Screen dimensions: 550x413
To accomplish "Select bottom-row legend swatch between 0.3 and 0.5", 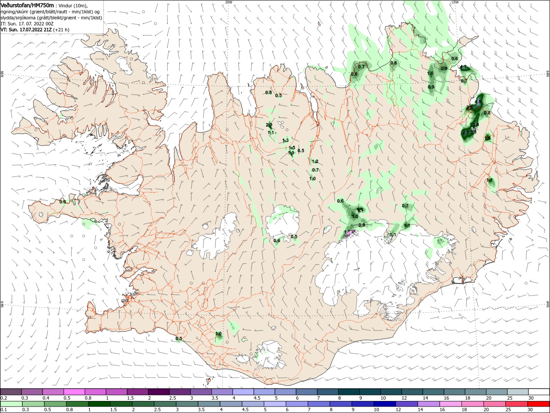I will pyautogui.click(x=33, y=404).
